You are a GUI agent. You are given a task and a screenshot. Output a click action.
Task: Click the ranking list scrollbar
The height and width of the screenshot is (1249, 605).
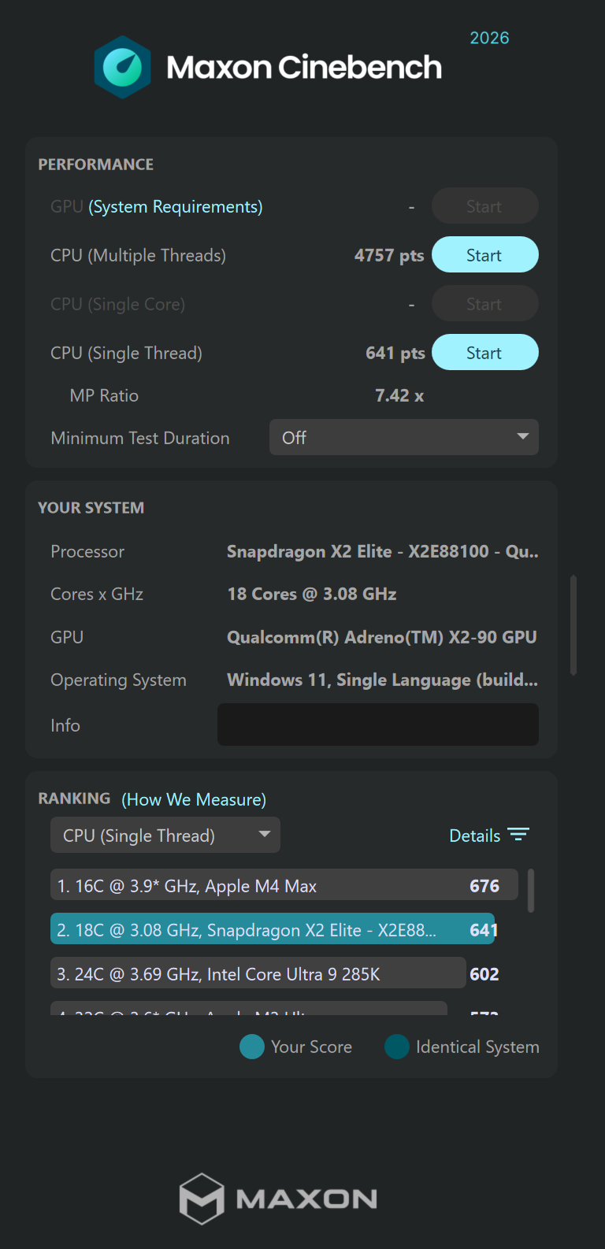click(x=531, y=891)
